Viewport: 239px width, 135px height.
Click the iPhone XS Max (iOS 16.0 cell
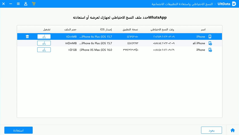click(x=96, y=50)
